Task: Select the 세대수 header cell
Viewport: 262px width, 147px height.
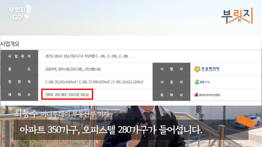Action: tap(19, 95)
